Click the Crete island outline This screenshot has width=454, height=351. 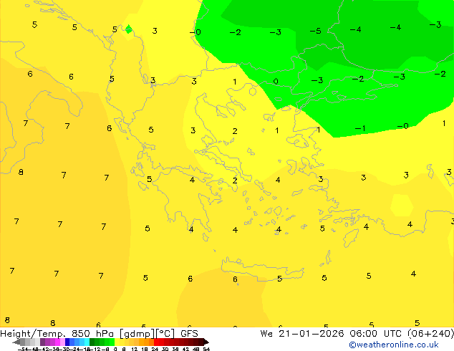(262, 269)
